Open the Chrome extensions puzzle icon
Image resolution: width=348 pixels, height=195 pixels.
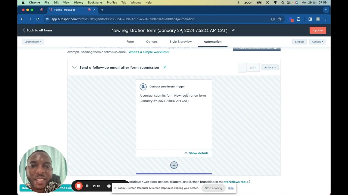299,19
